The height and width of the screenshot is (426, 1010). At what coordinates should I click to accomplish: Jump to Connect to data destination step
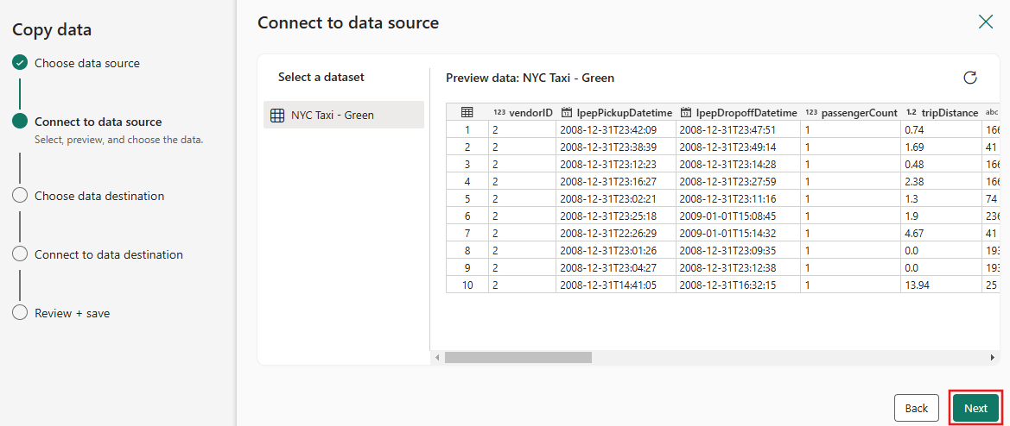tap(108, 254)
